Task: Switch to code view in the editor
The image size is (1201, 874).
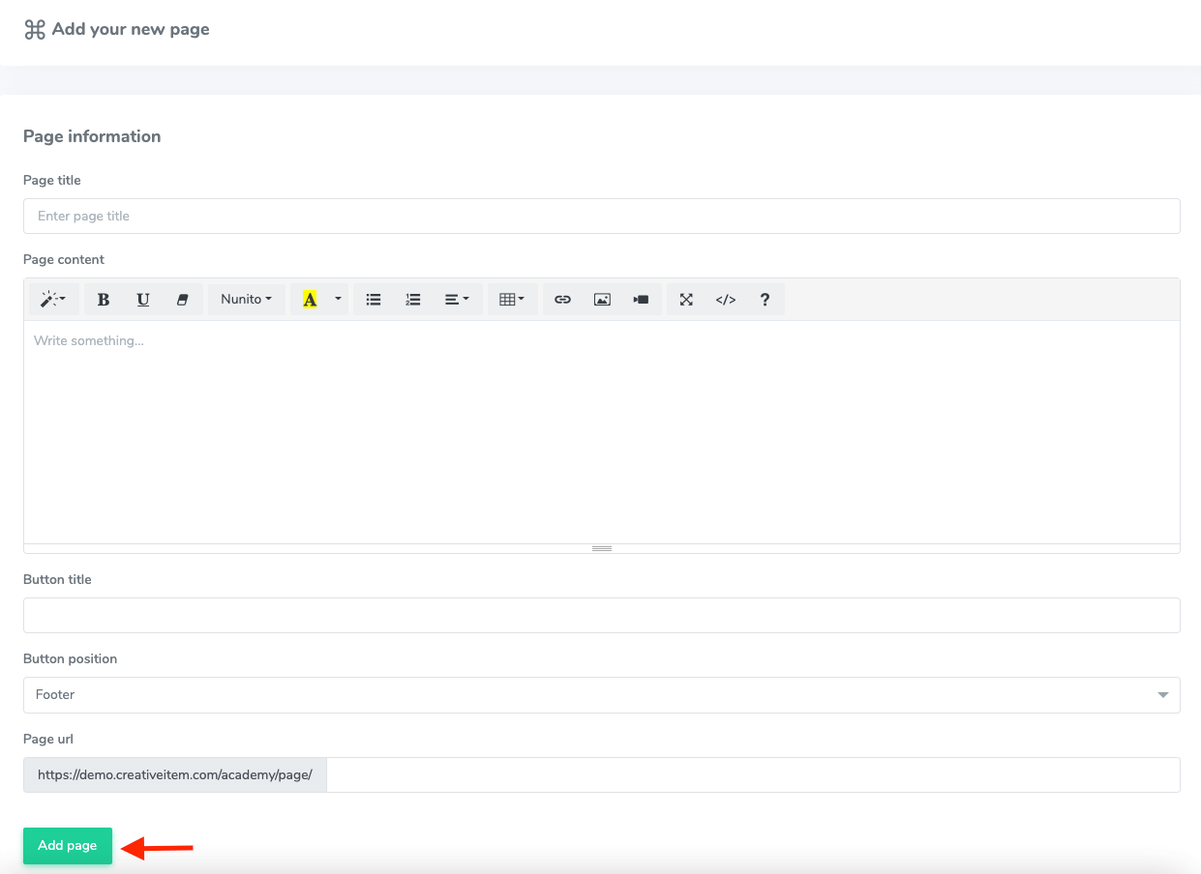Action: [x=725, y=299]
